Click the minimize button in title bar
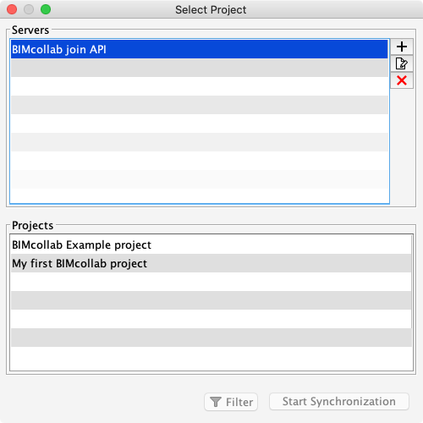Image resolution: width=423 pixels, height=423 pixels. [29, 9]
